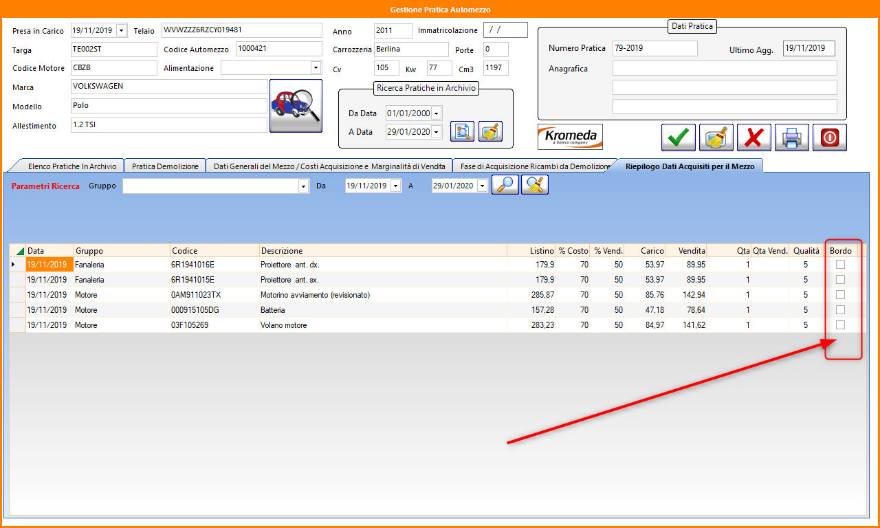This screenshot has height=528, width=880.
Task: Select code cell 0AM911023TX
Action: coord(214,295)
